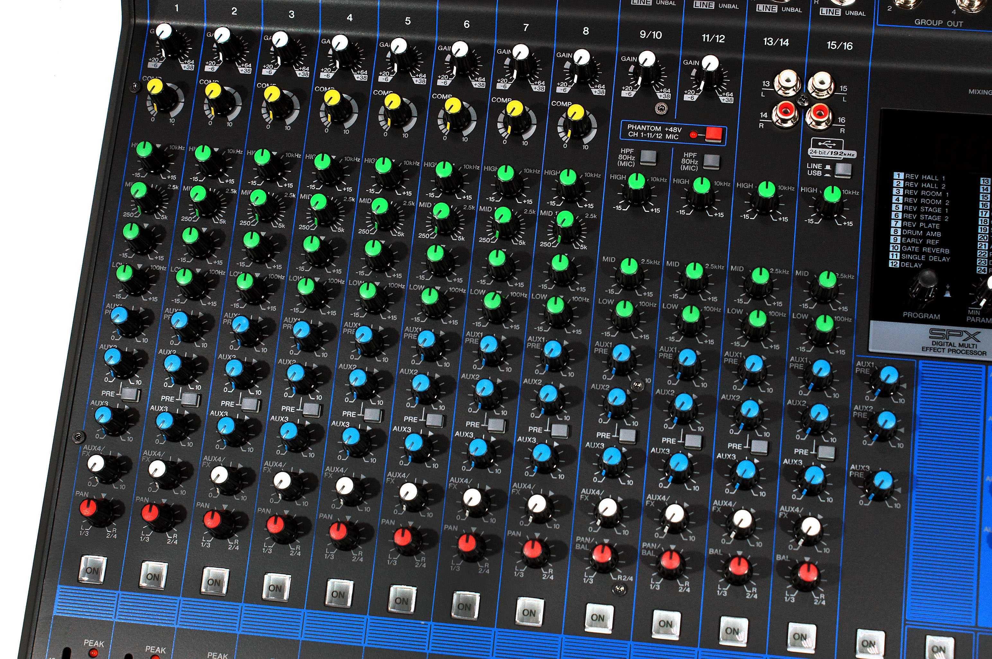Switch on channel 1 ON button
Viewport: 992px width, 659px height.
(93, 570)
